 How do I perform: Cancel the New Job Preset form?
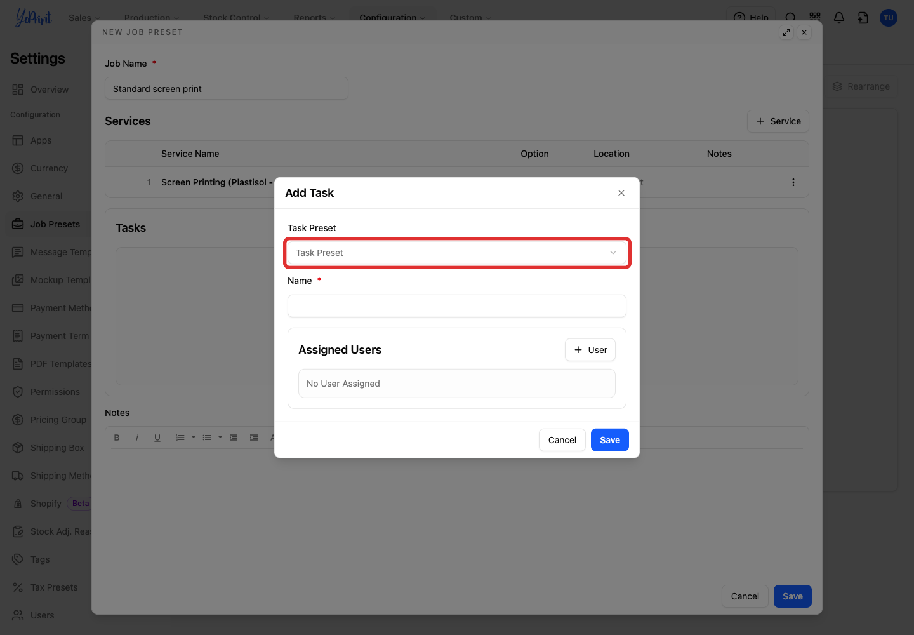pos(745,596)
